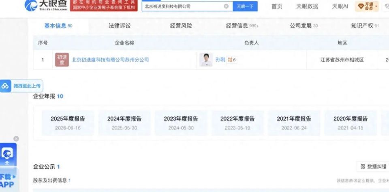Open the 2021年度报告 card
Screen dimensions: 389x192
point(294,123)
